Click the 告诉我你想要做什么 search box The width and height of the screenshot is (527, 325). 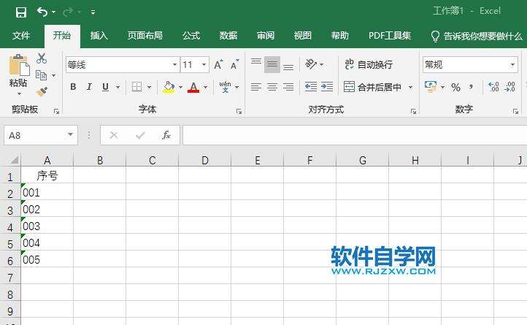point(477,36)
